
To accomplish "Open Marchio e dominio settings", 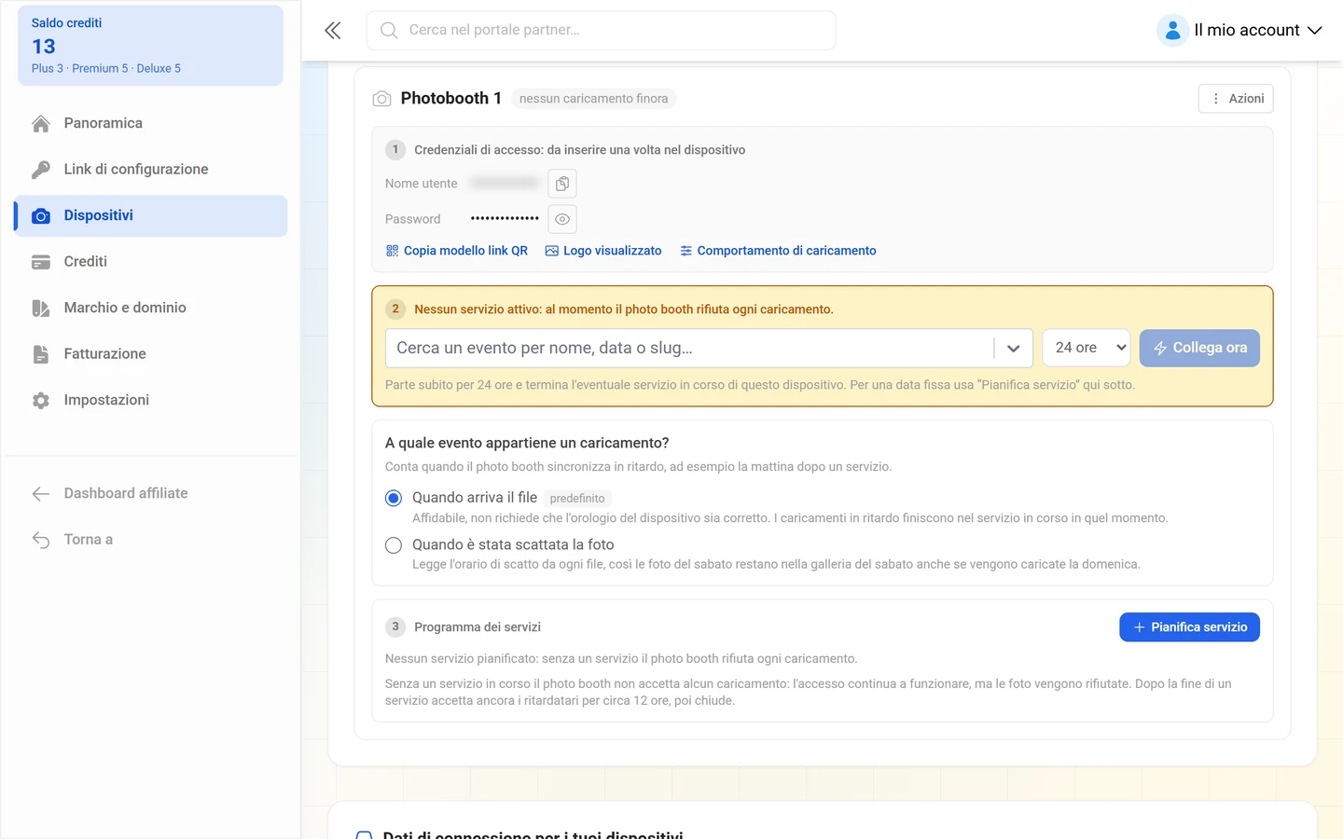I will pos(150,308).
